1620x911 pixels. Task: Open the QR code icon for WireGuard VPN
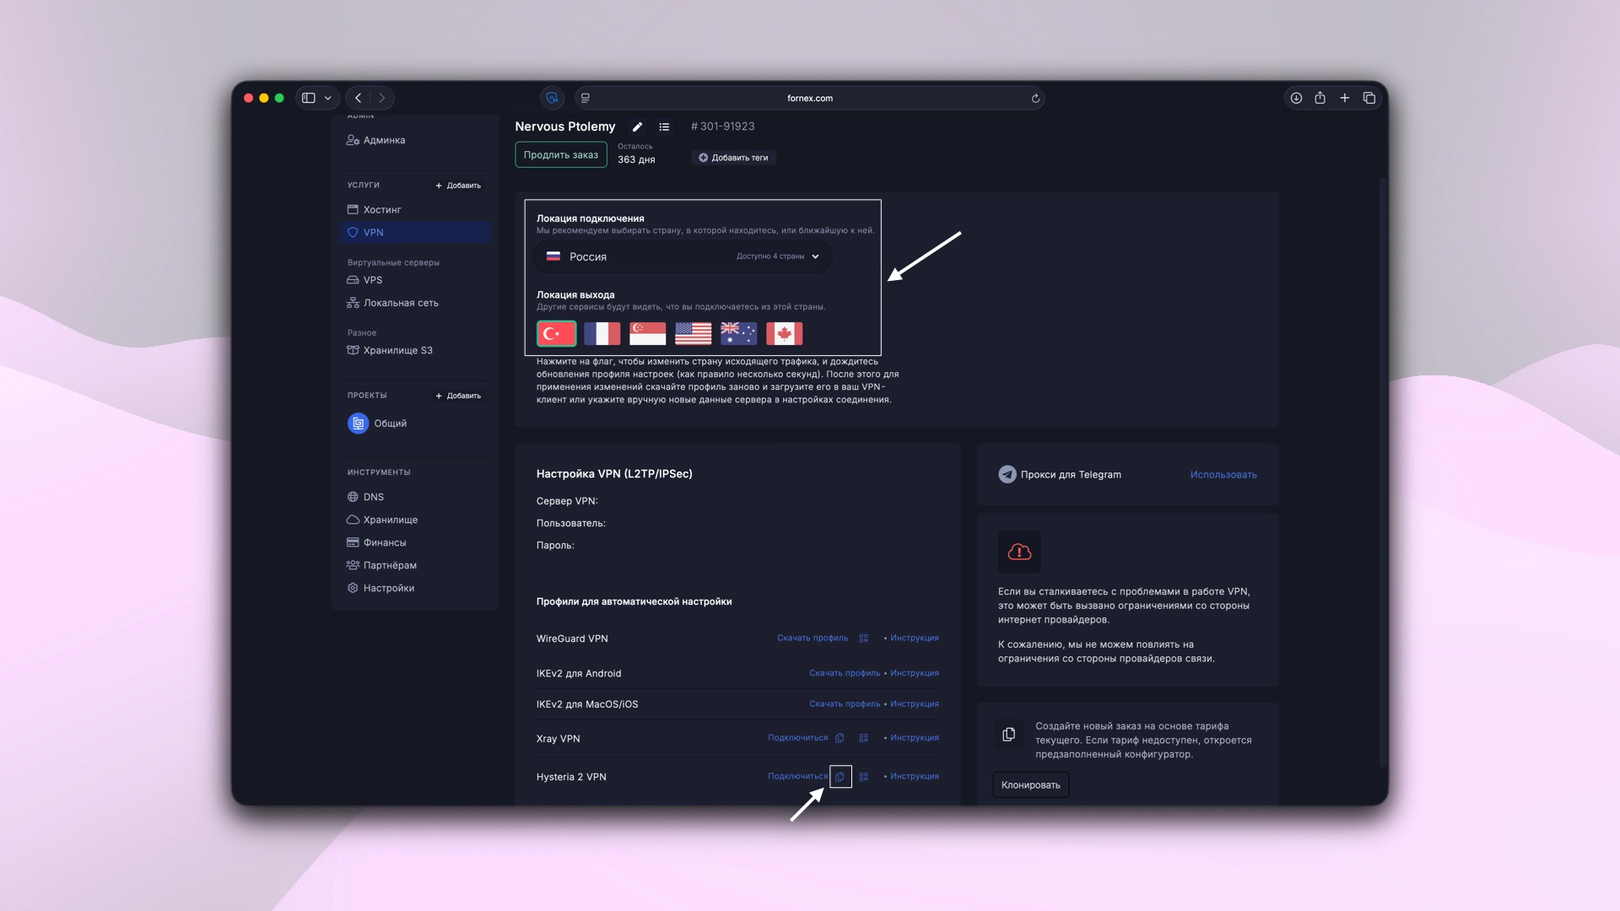point(862,639)
